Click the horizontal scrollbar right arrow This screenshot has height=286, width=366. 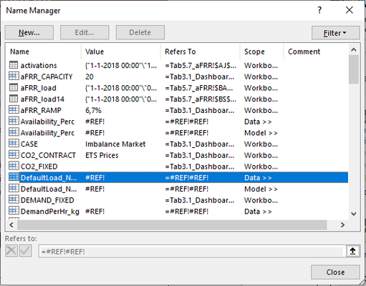tap(342, 225)
